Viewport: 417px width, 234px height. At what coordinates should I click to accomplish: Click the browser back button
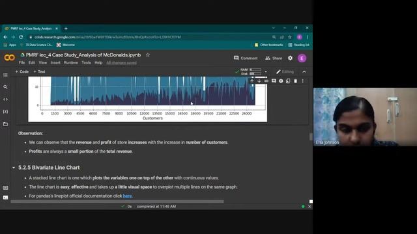pyautogui.click(x=5, y=37)
